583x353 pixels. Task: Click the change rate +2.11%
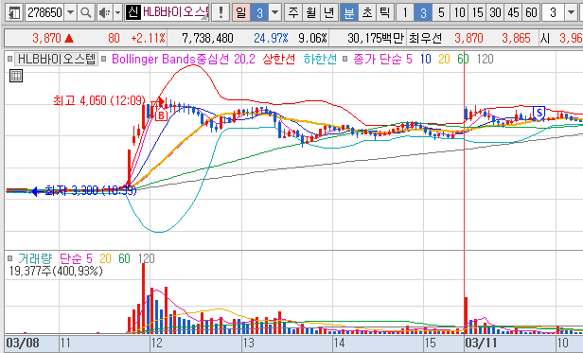click(148, 38)
